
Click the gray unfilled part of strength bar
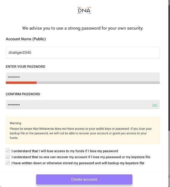(x=98, y=83)
